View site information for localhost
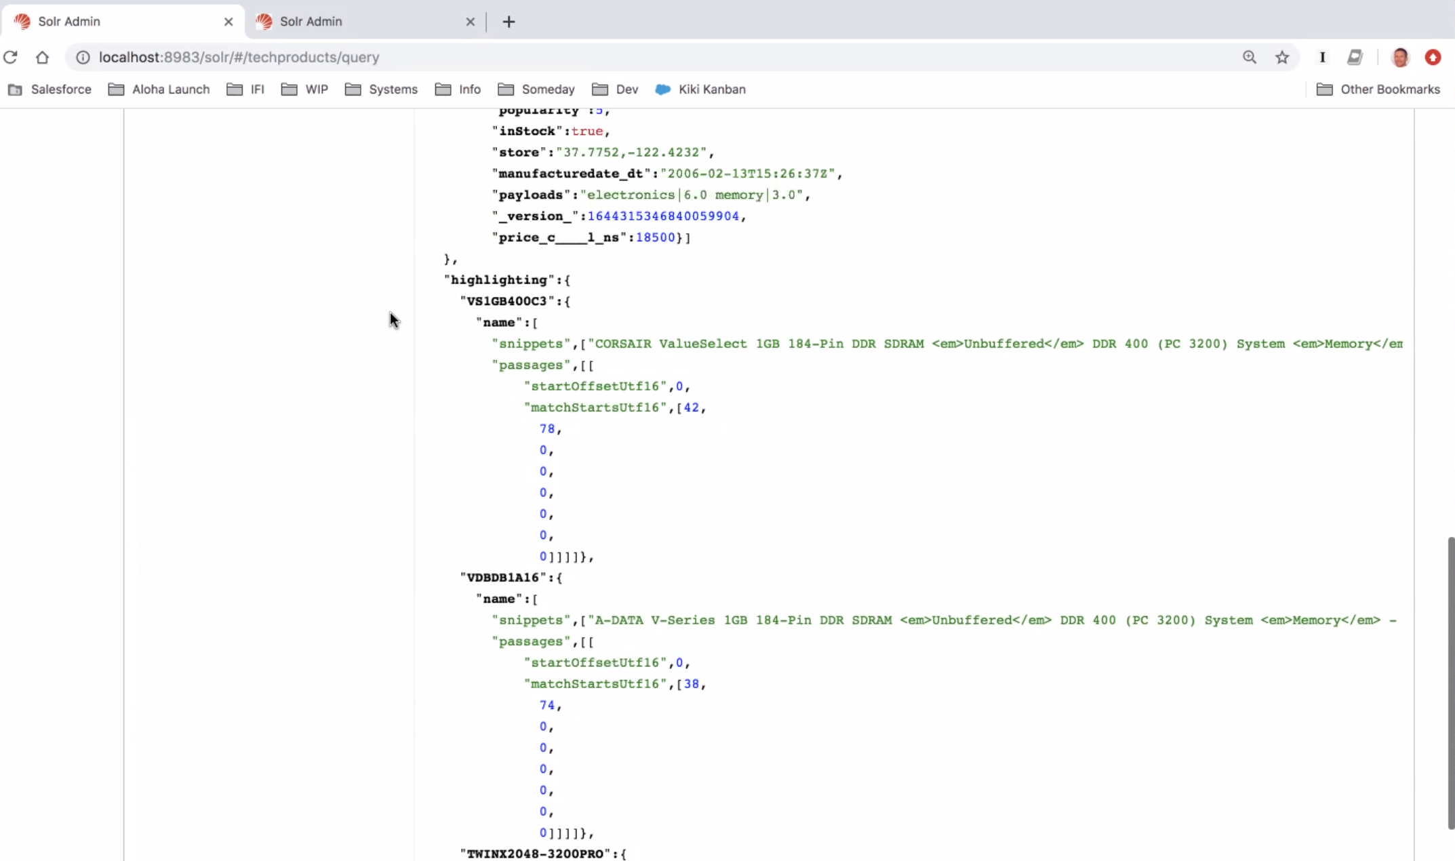The width and height of the screenshot is (1455, 861). coord(83,58)
